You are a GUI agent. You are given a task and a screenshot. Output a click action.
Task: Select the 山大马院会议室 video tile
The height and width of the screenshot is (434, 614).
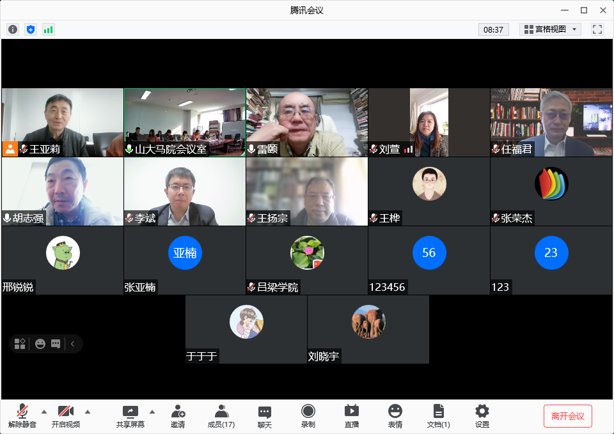coord(184,121)
